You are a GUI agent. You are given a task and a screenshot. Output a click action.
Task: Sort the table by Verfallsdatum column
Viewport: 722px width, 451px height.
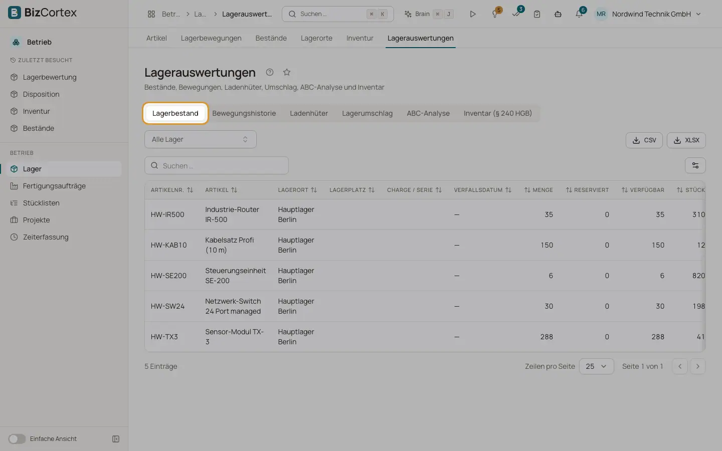click(483, 190)
